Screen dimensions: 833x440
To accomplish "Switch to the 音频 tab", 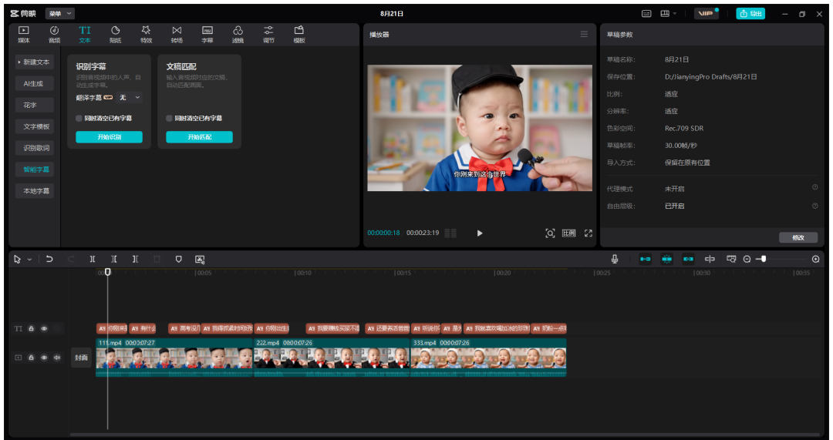I will point(54,34).
